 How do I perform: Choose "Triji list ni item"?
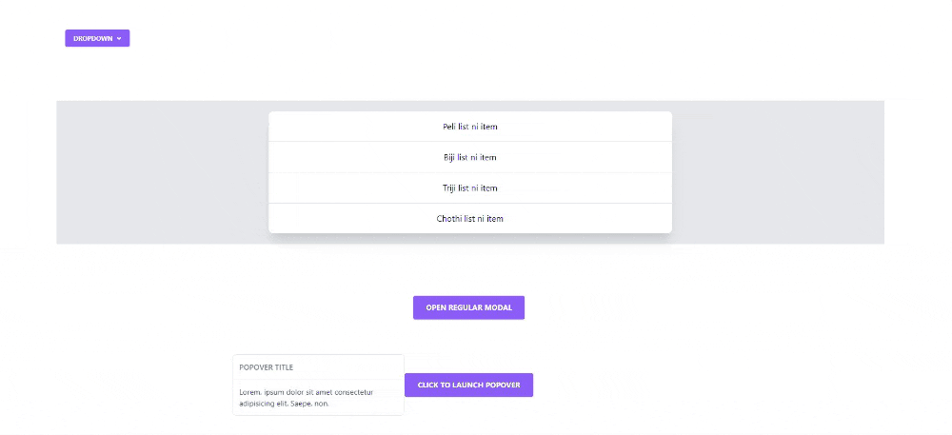470,188
